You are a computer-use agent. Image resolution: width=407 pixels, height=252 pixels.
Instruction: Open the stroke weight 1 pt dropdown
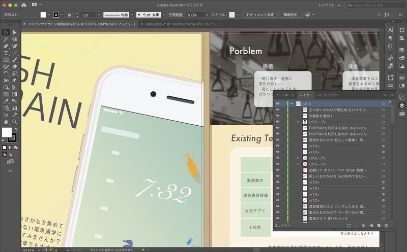click(x=98, y=15)
